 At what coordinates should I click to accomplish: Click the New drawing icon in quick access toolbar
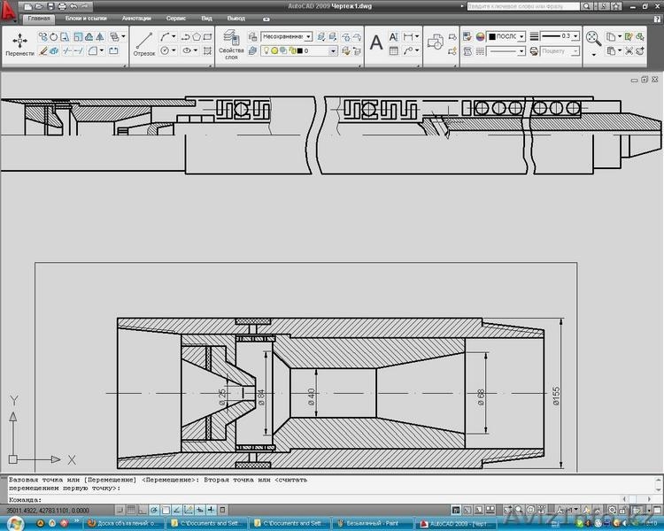[x=27, y=6]
